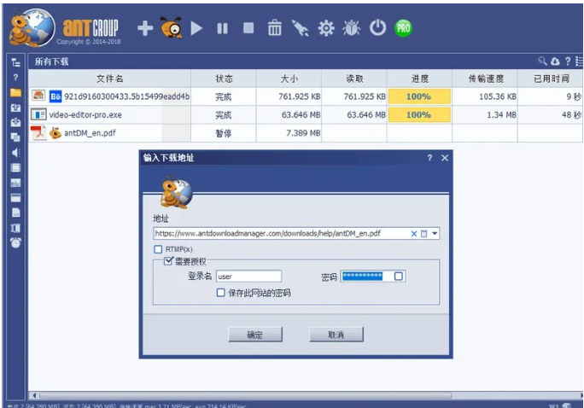Click the help question mark in the dialog title bar

click(429, 158)
